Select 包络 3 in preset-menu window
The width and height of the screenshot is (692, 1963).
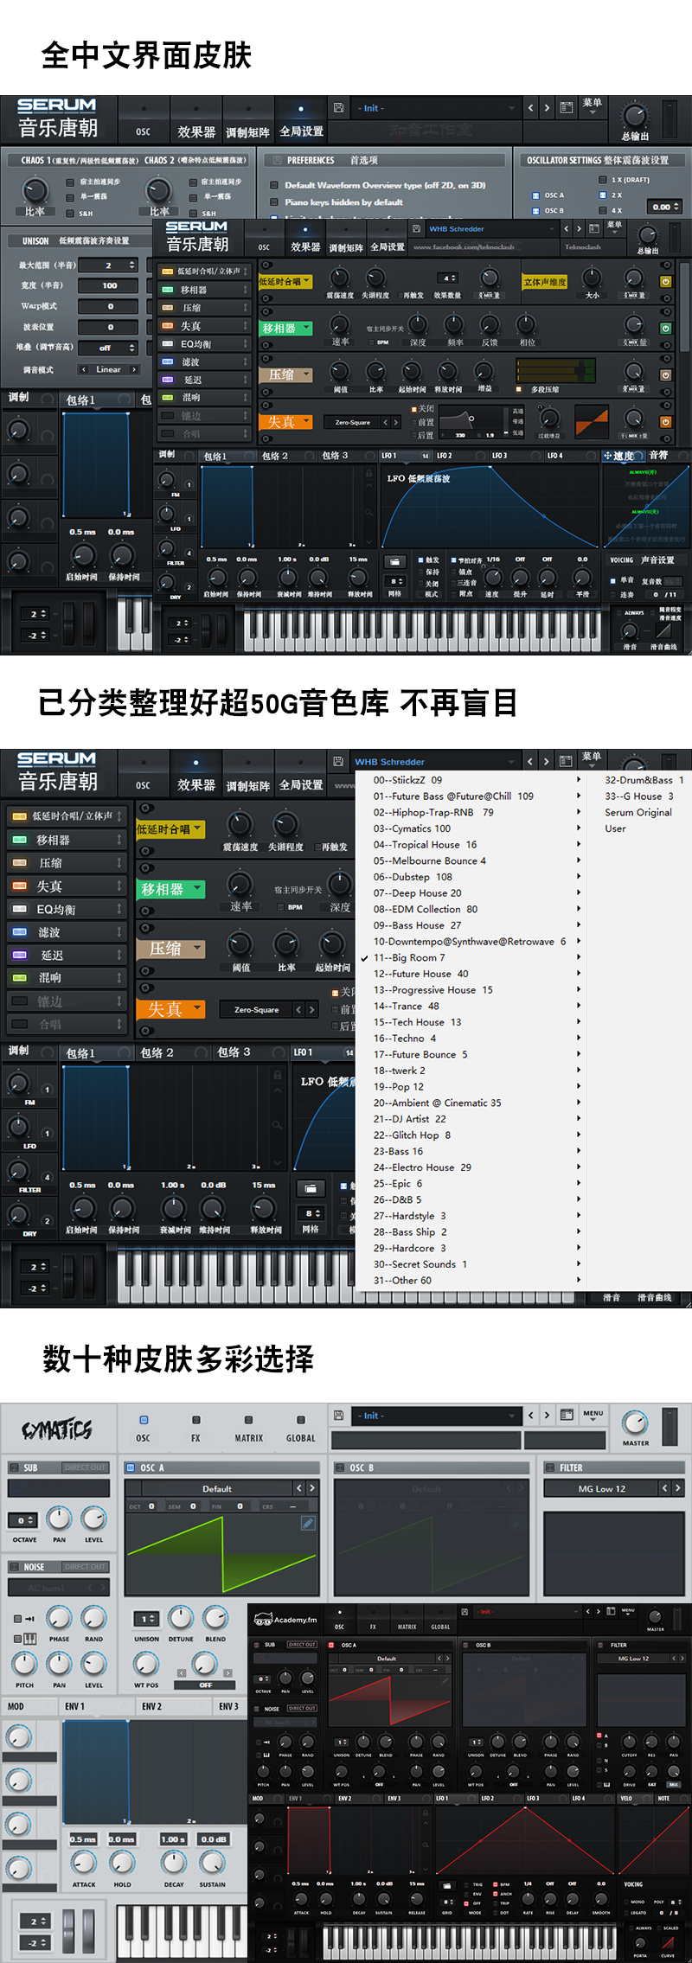point(234,1052)
